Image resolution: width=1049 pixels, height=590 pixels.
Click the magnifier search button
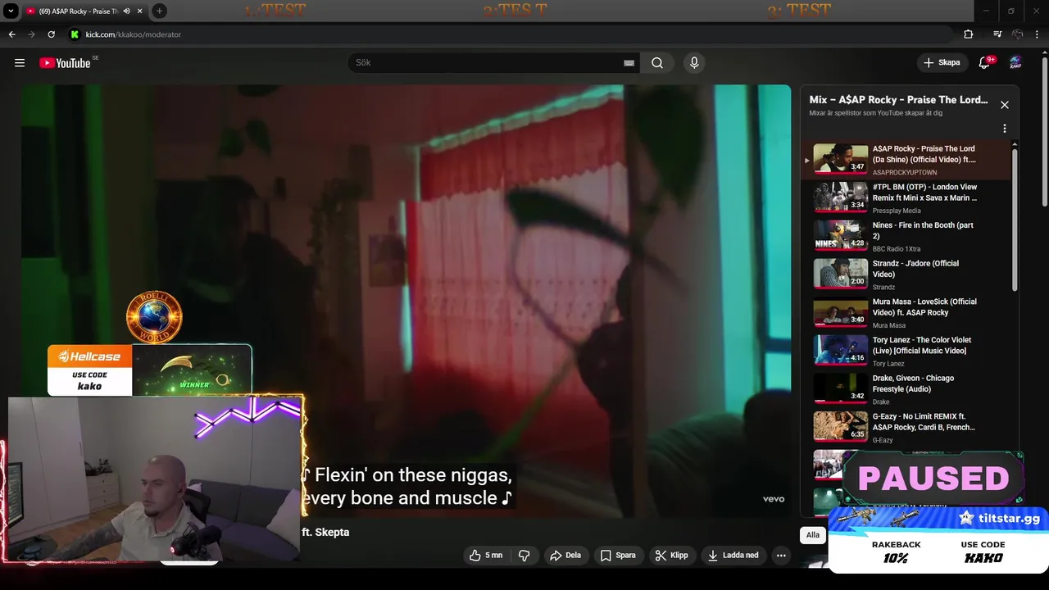tap(657, 63)
